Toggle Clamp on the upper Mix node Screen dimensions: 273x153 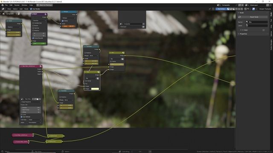tap(111, 61)
